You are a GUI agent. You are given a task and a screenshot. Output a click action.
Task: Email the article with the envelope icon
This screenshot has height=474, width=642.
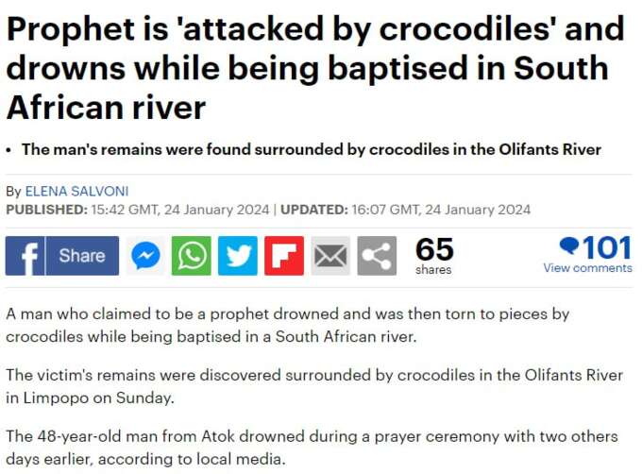pos(330,256)
